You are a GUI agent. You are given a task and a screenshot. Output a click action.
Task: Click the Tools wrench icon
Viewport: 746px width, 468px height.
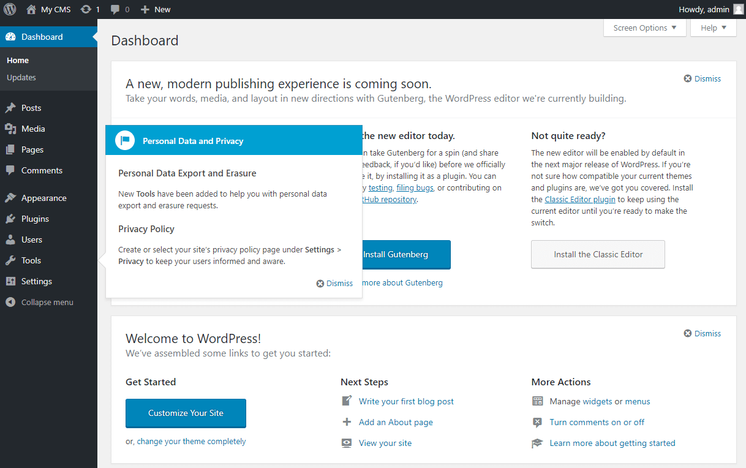(x=10, y=260)
